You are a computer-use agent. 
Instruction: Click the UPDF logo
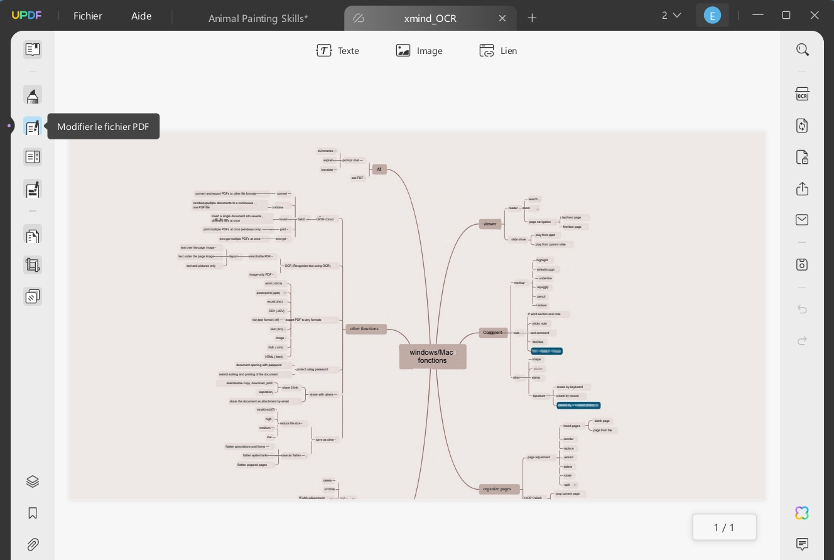tap(26, 16)
